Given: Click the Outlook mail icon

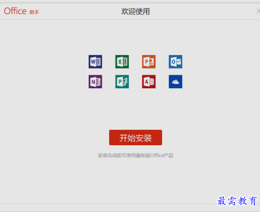Looking at the screenshot, I should [176, 62].
